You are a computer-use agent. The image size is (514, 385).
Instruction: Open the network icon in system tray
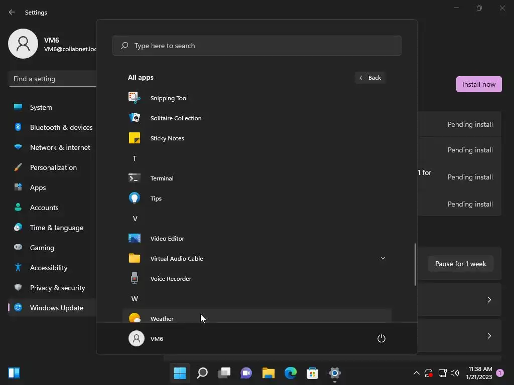[x=442, y=373]
